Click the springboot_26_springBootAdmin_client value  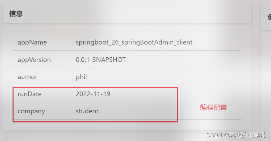click(134, 42)
